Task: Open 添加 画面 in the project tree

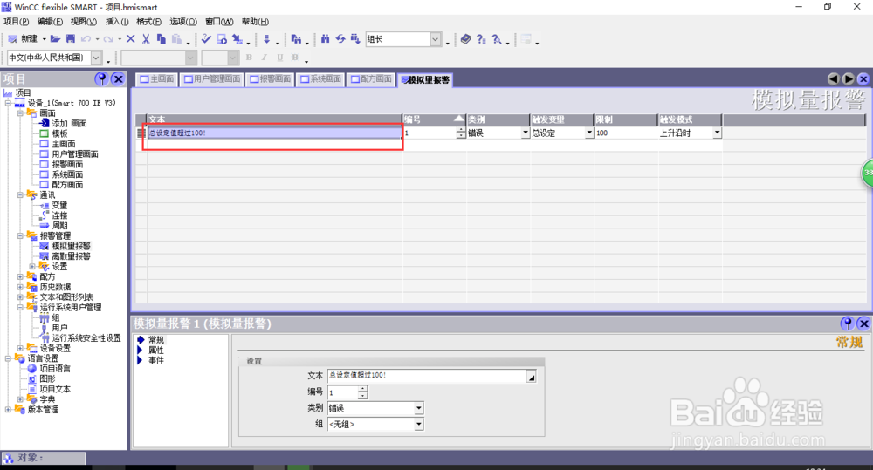Action: (69, 124)
